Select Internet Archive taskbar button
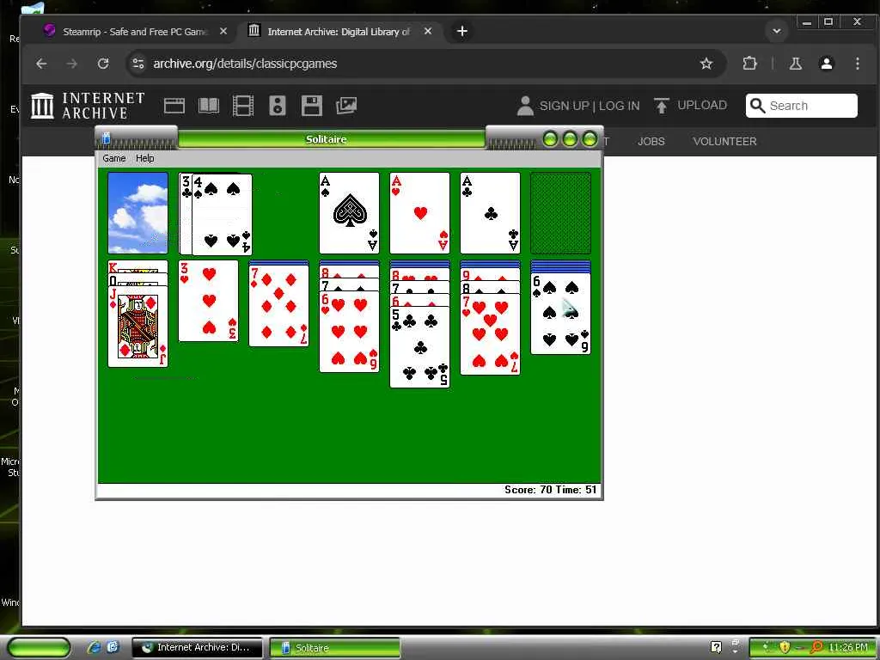The image size is (880, 660). (x=197, y=648)
